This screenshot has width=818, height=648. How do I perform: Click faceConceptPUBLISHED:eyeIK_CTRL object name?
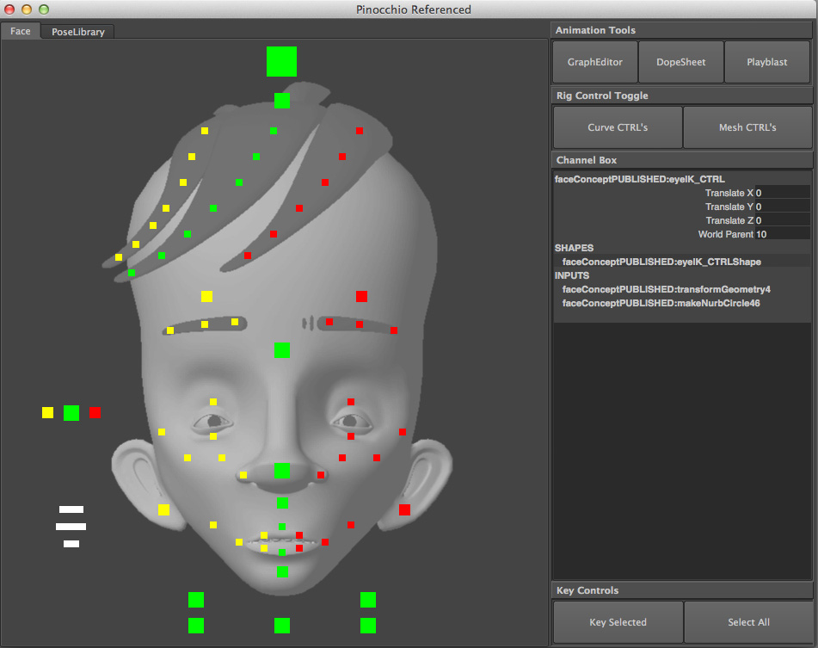pyautogui.click(x=640, y=179)
